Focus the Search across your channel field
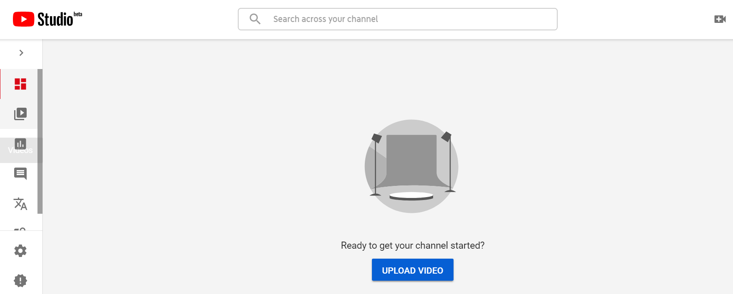Image resolution: width=733 pixels, height=294 pixels. tap(398, 19)
